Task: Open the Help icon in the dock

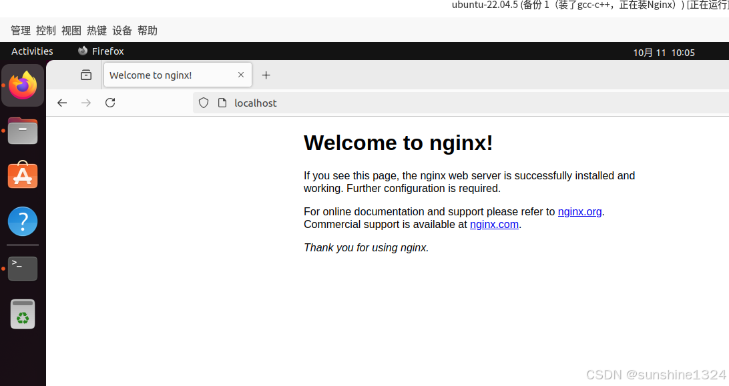Action: (x=23, y=221)
